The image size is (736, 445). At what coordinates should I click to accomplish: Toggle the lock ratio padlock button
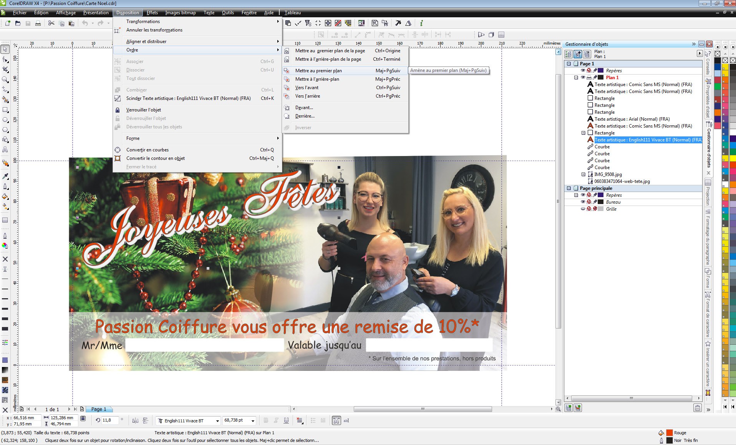click(x=83, y=418)
